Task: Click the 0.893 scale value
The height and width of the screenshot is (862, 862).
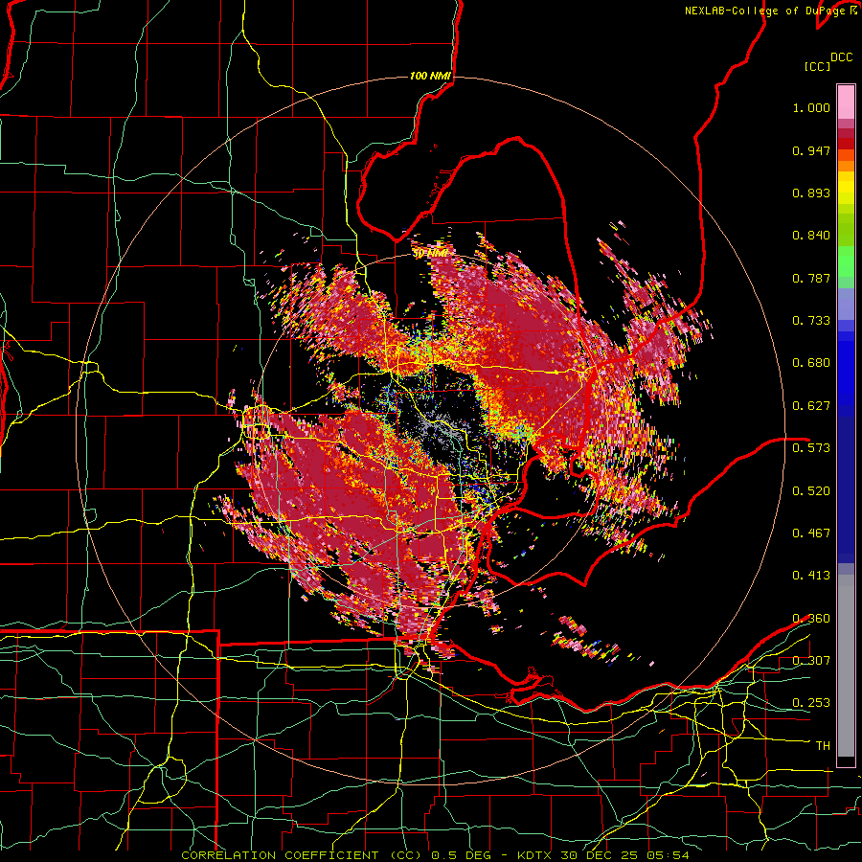Action: (811, 193)
